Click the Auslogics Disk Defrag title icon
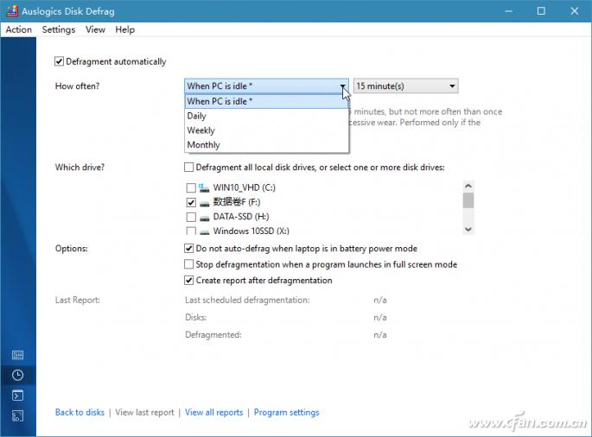 pos(12,11)
